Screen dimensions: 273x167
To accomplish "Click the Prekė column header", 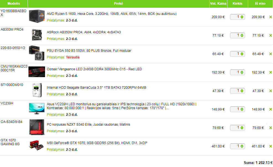I will (x=118, y=4).
